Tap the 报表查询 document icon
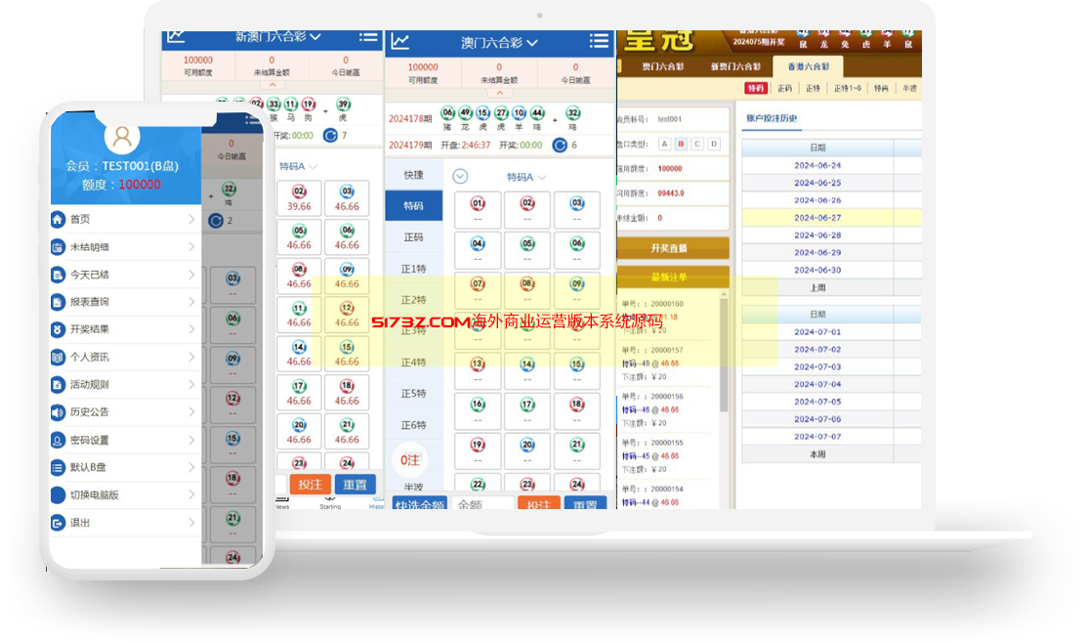 58,302
